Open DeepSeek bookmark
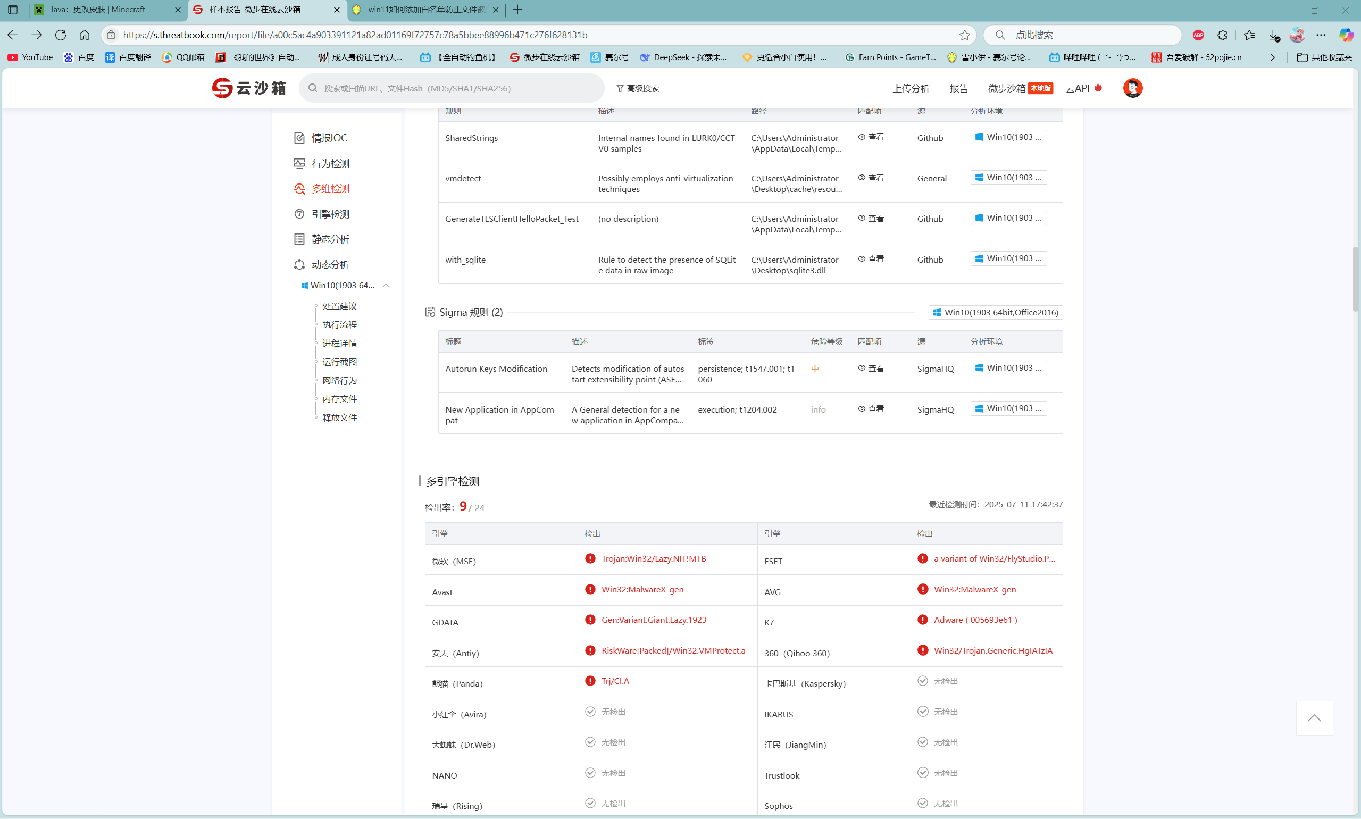The height and width of the screenshot is (819, 1361). pyautogui.click(x=683, y=57)
